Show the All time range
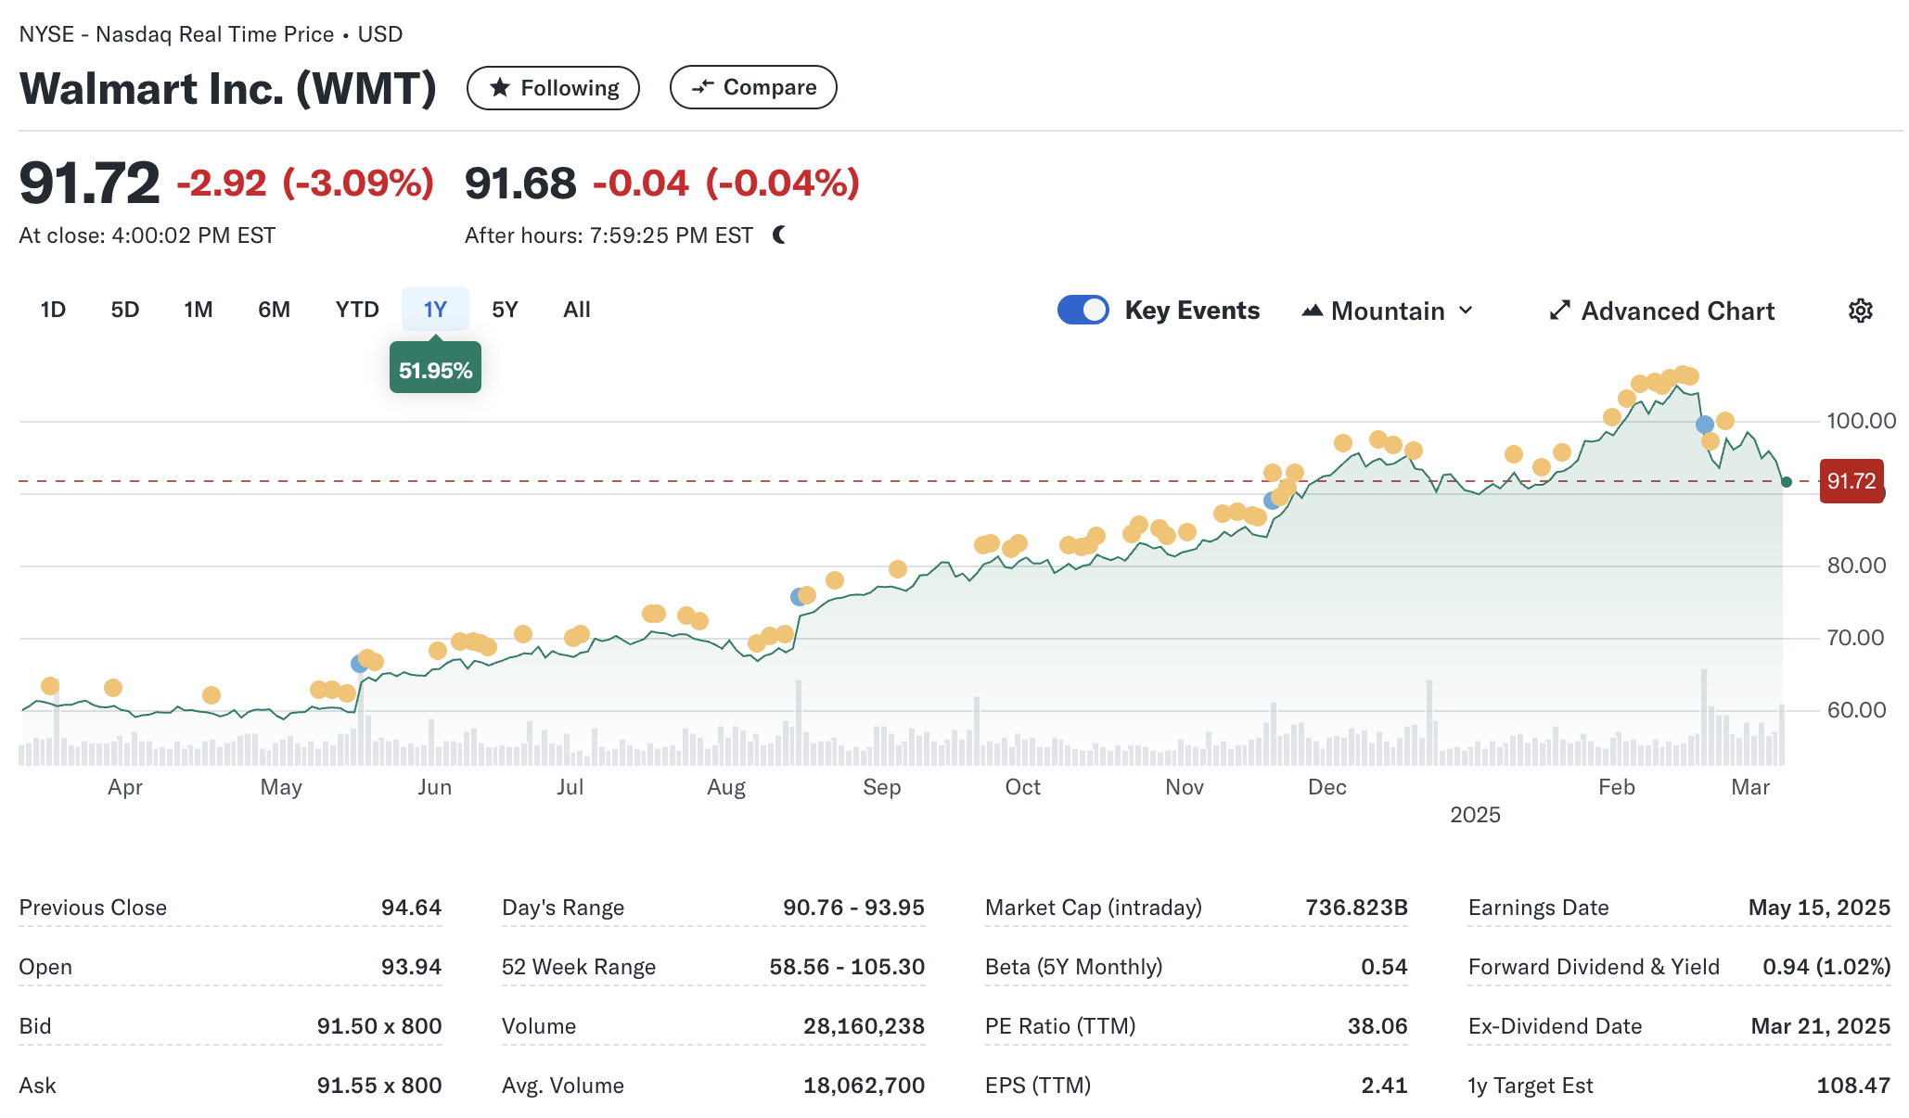The width and height of the screenshot is (1909, 1118). (x=576, y=310)
